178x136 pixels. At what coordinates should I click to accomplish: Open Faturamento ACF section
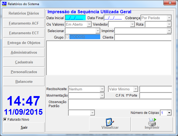click(x=24, y=23)
